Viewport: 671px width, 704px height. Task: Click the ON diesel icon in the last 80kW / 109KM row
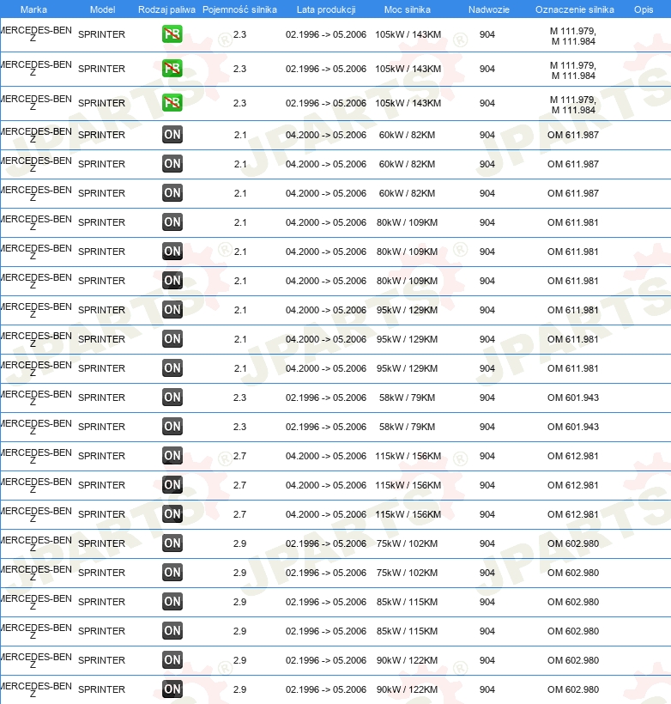click(x=172, y=280)
